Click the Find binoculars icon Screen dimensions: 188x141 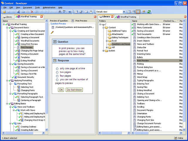pyautogui.click(x=60, y=12)
